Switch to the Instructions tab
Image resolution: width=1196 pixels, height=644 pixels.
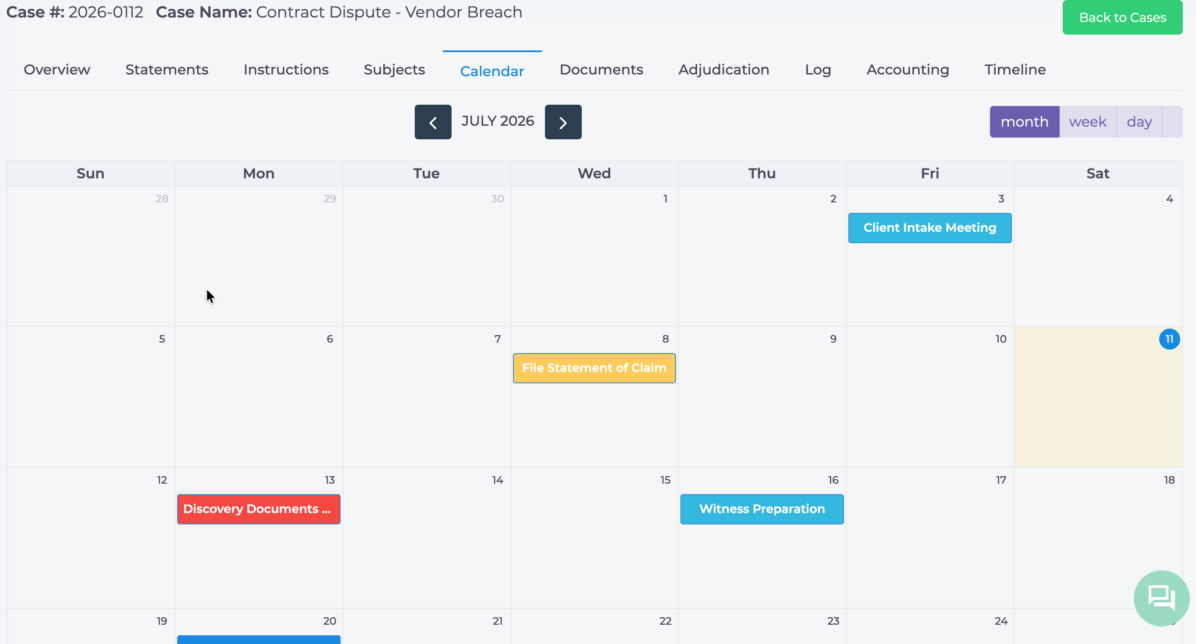click(x=286, y=70)
